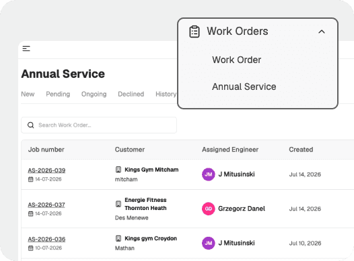This screenshot has height=261, width=354.
Task: Focus the Search Work Order field
Action: (x=99, y=125)
